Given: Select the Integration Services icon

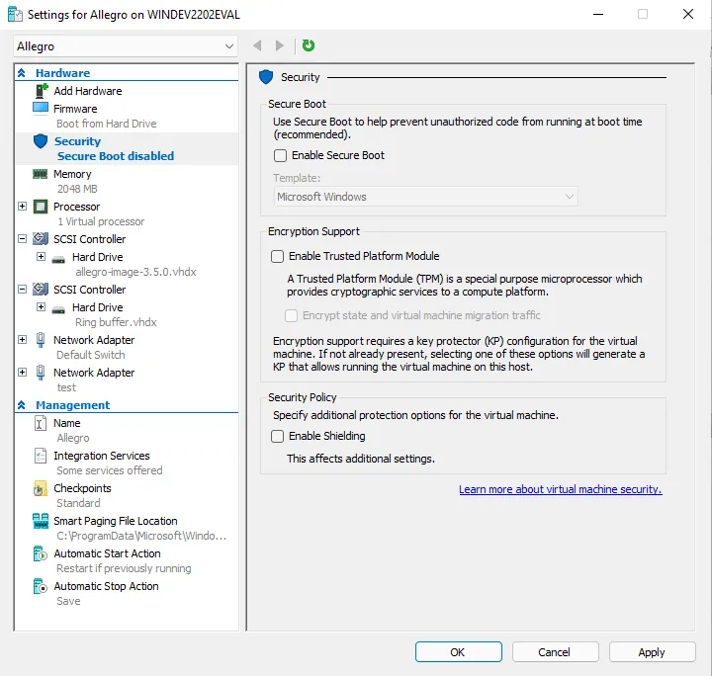Looking at the screenshot, I should (41, 456).
